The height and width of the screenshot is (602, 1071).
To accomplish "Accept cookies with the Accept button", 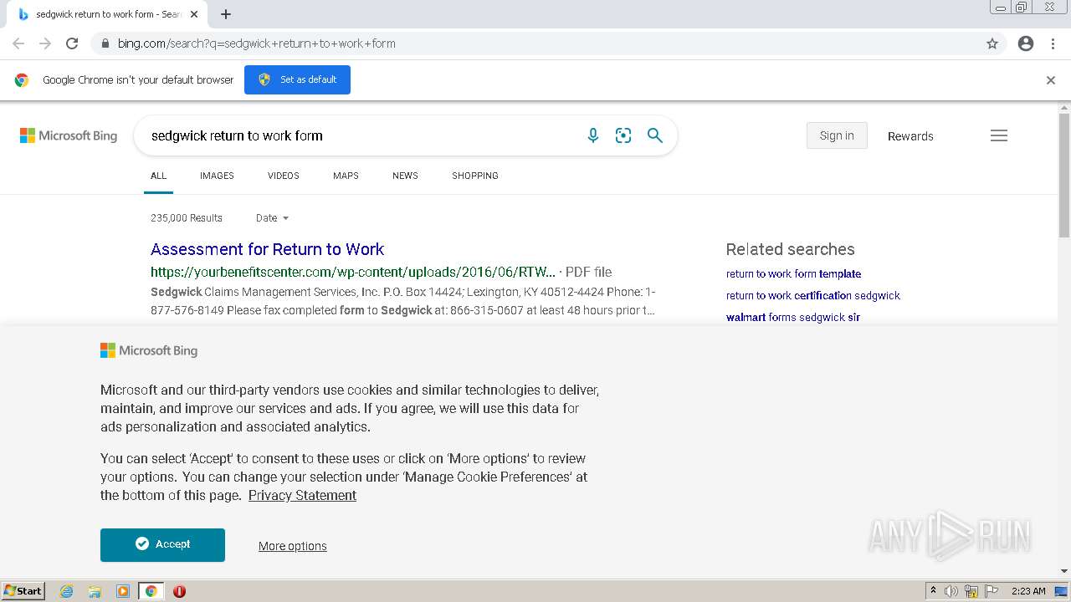I will (162, 544).
